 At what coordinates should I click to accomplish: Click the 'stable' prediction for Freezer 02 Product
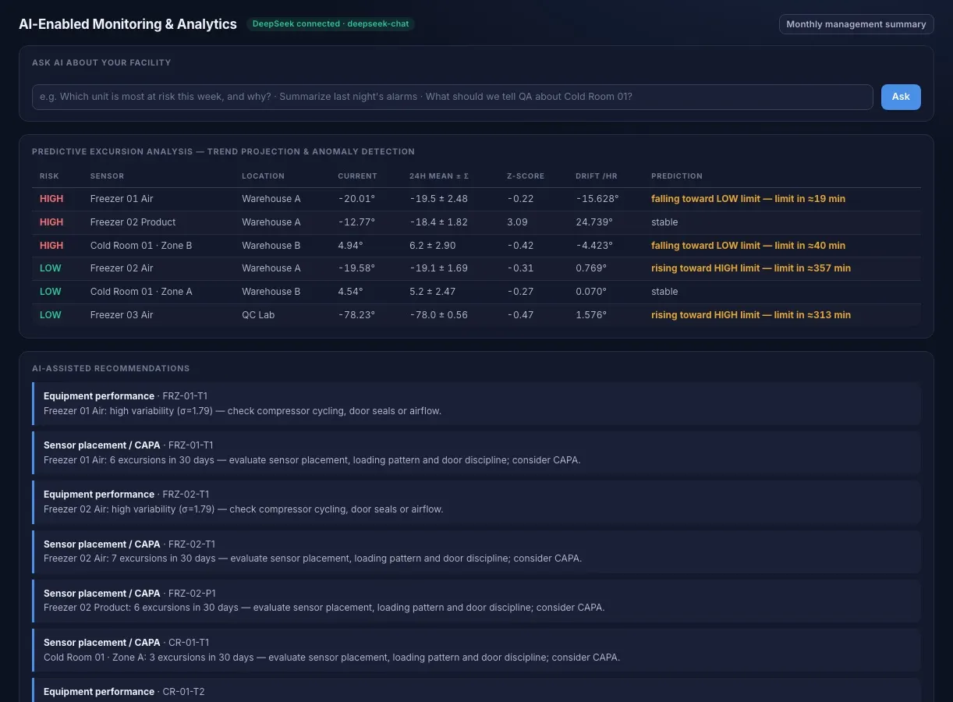point(664,222)
